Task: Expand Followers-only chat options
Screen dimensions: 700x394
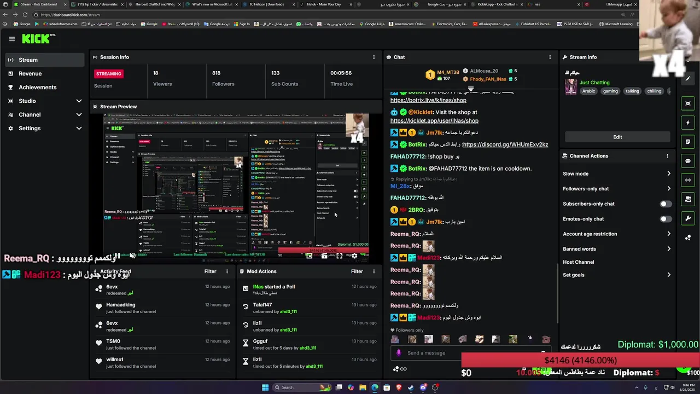Action: pyautogui.click(x=617, y=189)
